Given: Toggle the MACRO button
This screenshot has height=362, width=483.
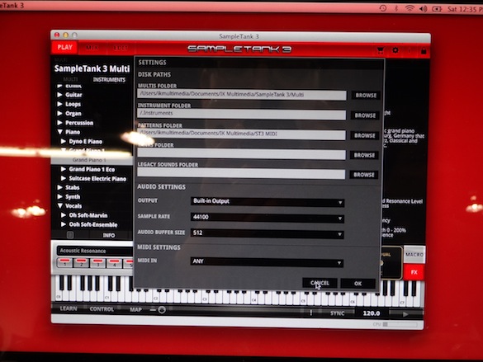Looking at the screenshot, I should coord(414,254).
